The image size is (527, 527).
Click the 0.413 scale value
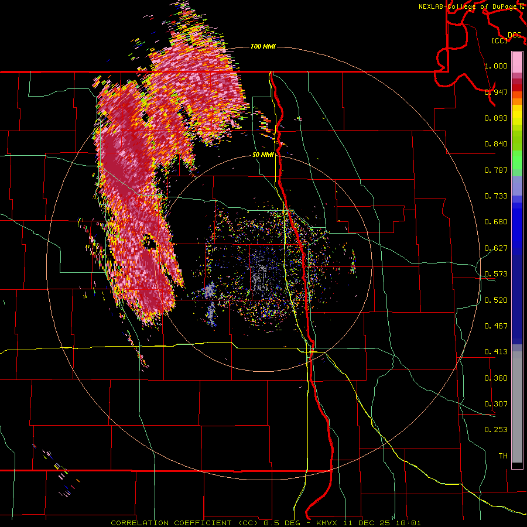pyautogui.click(x=496, y=351)
